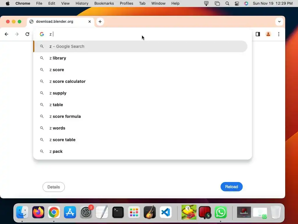
Task: Open GarageBand from the Dock
Action: pos(150,212)
